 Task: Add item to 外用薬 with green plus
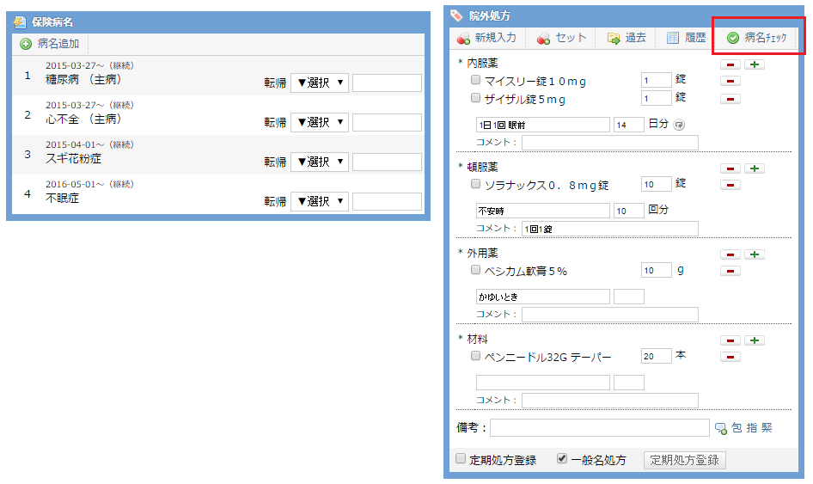click(755, 254)
